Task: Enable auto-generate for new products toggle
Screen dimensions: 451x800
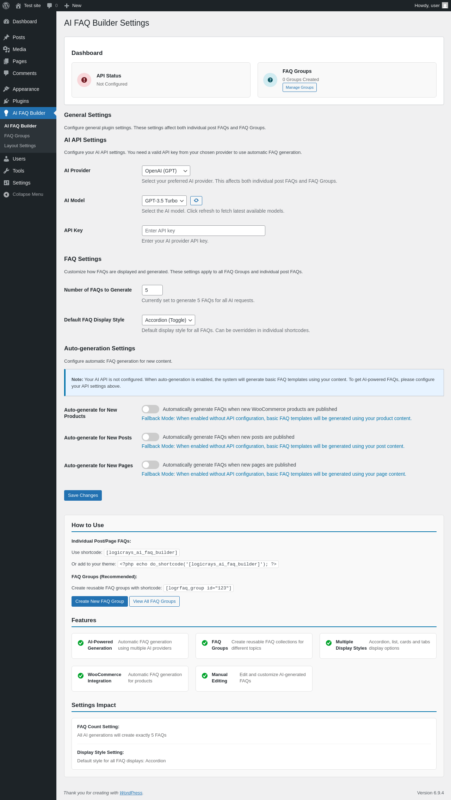Action: pyautogui.click(x=150, y=409)
